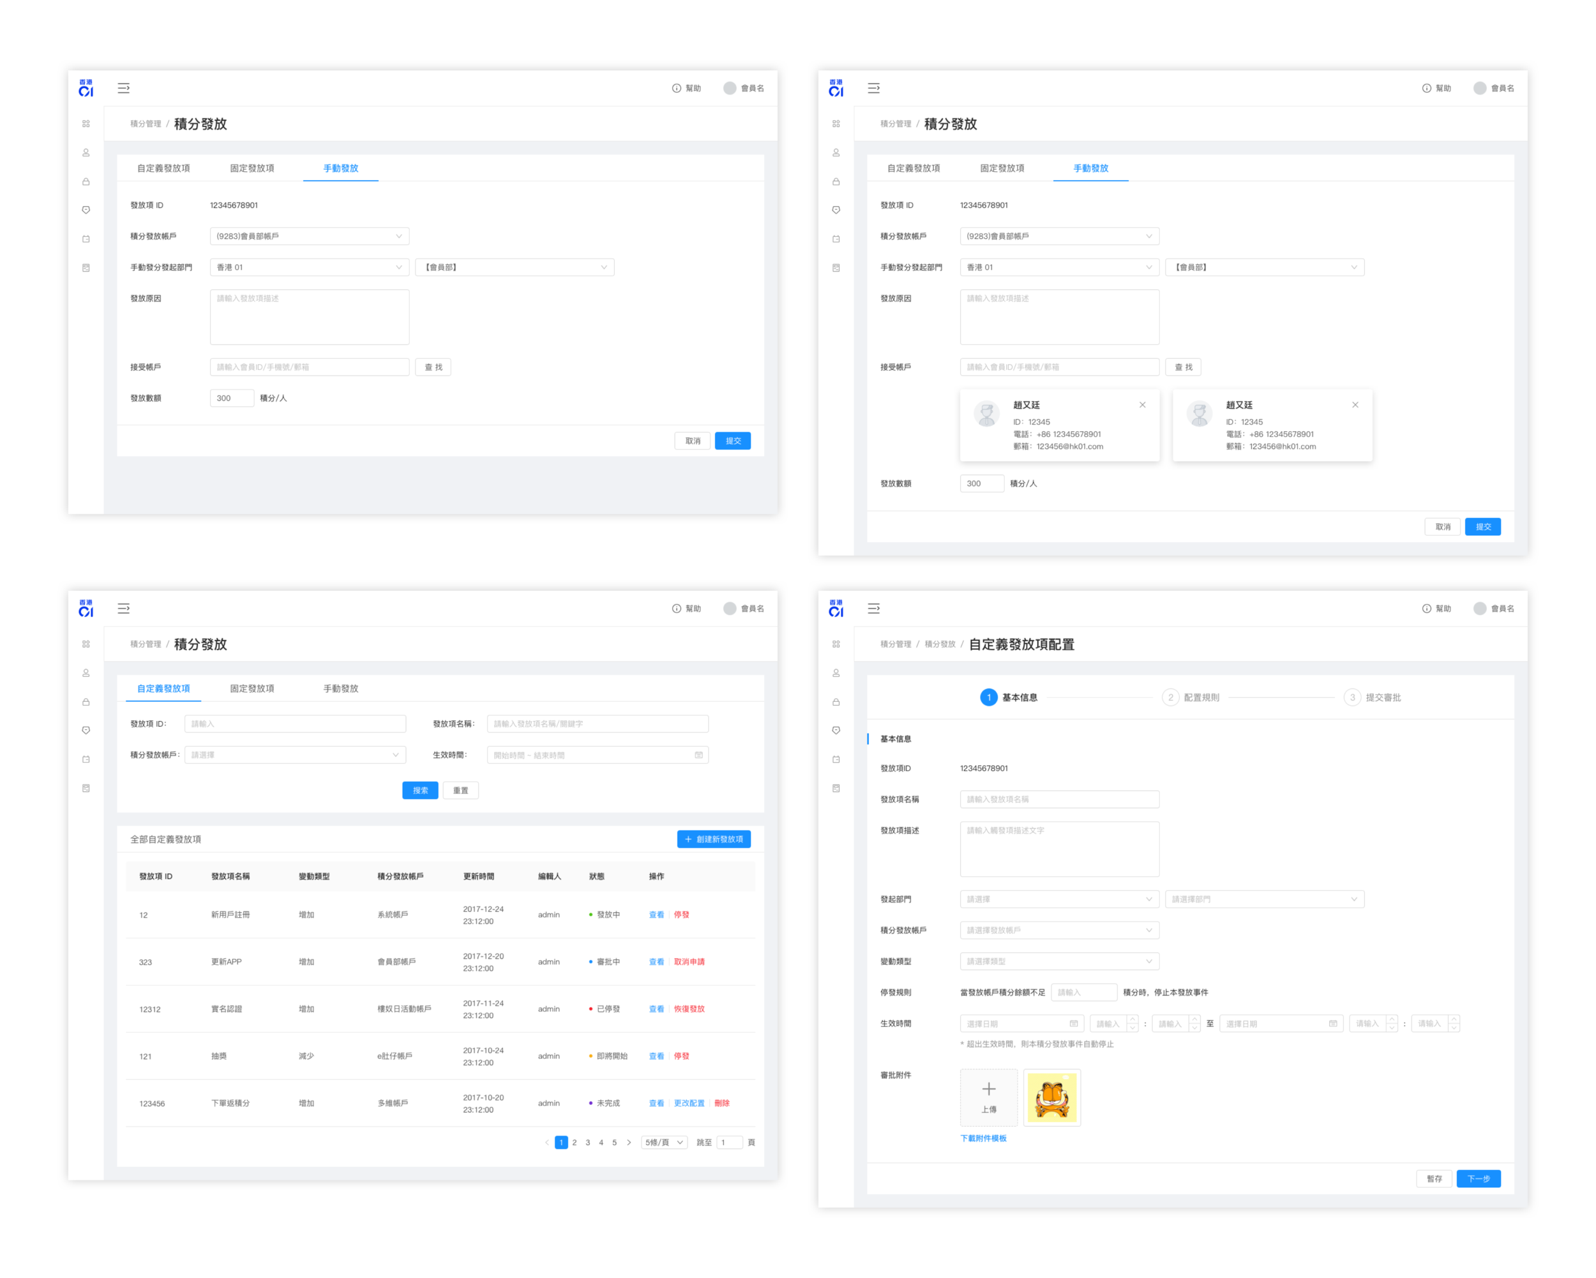Click the 搜索 search button
Screen dimensions: 1596x1278
pos(419,790)
